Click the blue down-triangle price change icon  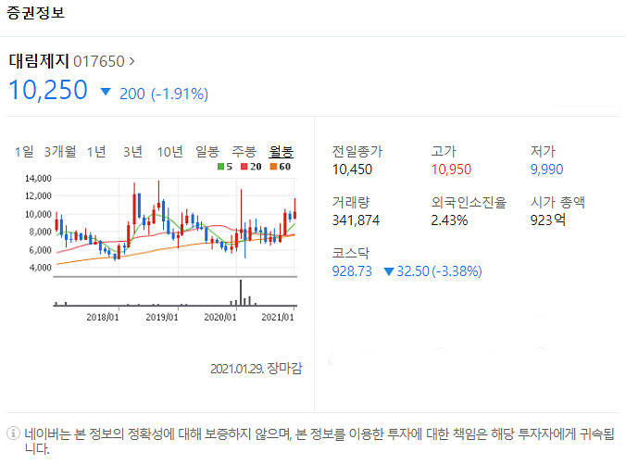tap(106, 92)
